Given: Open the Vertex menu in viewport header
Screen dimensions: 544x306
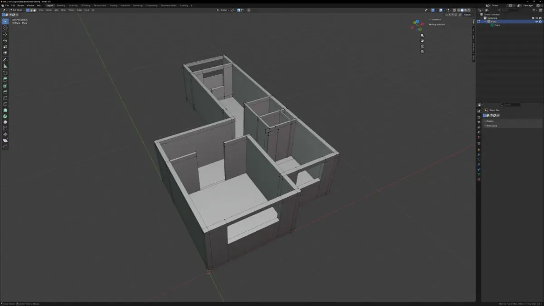Looking at the screenshot, I should 71,10.
